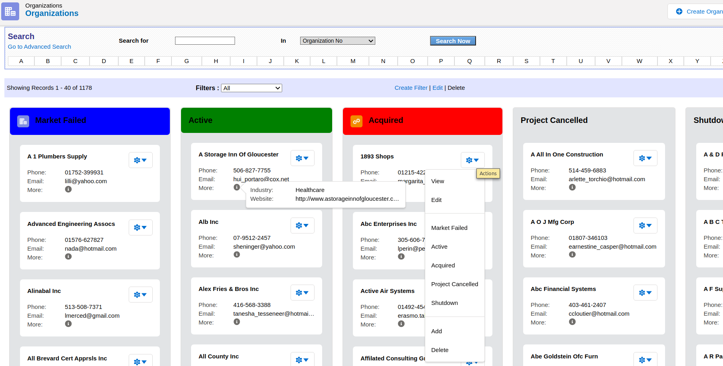Filter organizations by letter A
The width and height of the screenshot is (723, 366).
(21, 61)
